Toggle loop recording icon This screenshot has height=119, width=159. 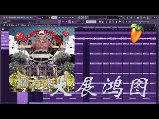point(73,18)
